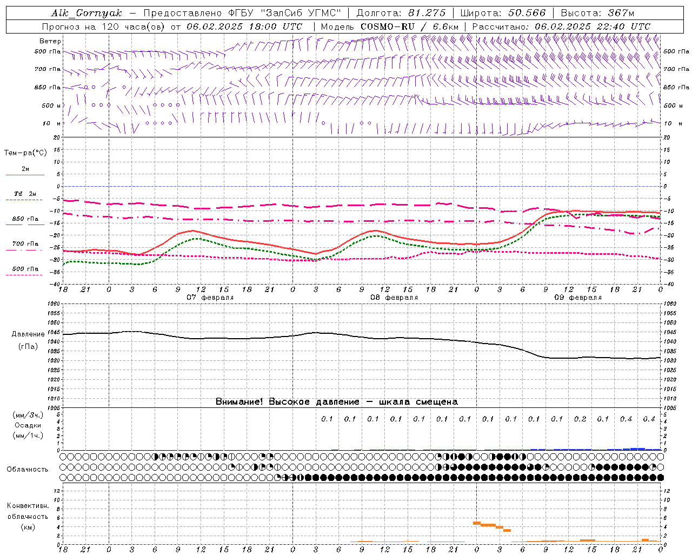692x554 pixels.
Task: Click the 'Давление' pressure panel label
Action: point(28,334)
